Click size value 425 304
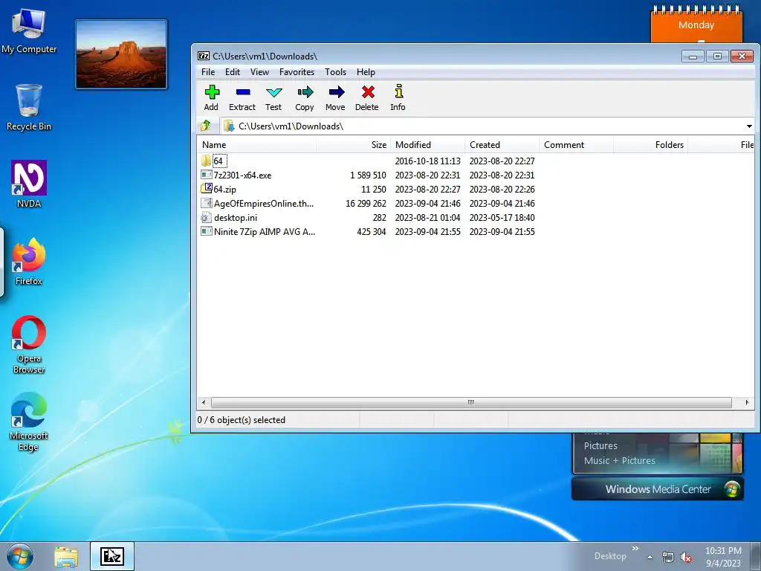761x571 pixels. pyautogui.click(x=372, y=232)
